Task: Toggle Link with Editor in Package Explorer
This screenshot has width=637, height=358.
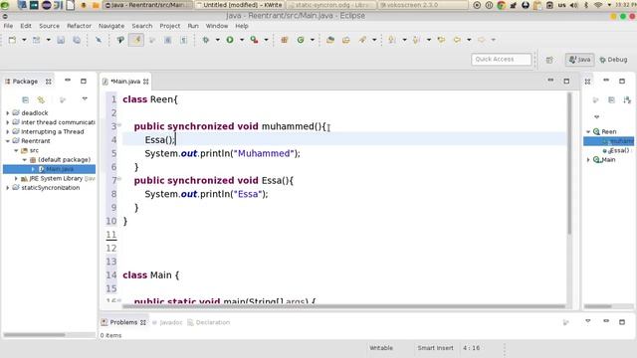Action: (x=41, y=99)
